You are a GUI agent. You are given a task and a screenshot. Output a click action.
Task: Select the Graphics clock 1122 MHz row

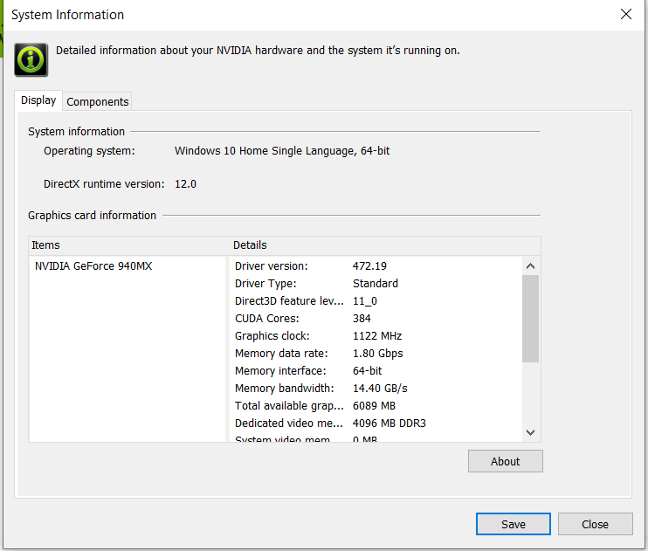376,336
